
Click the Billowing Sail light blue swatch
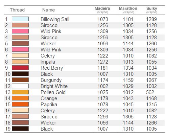pos(20,19)
